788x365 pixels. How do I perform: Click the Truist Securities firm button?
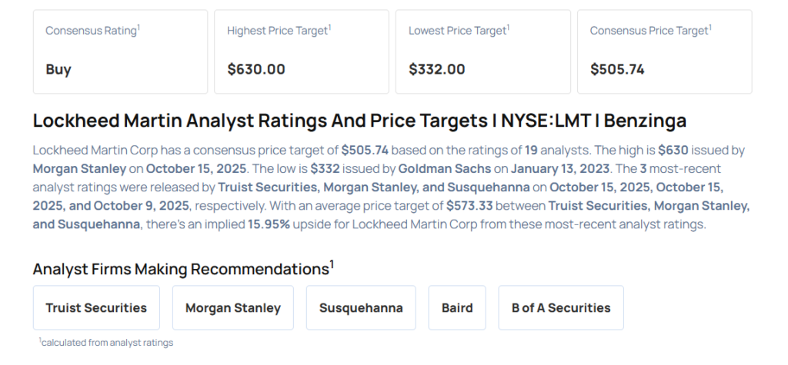coord(96,307)
